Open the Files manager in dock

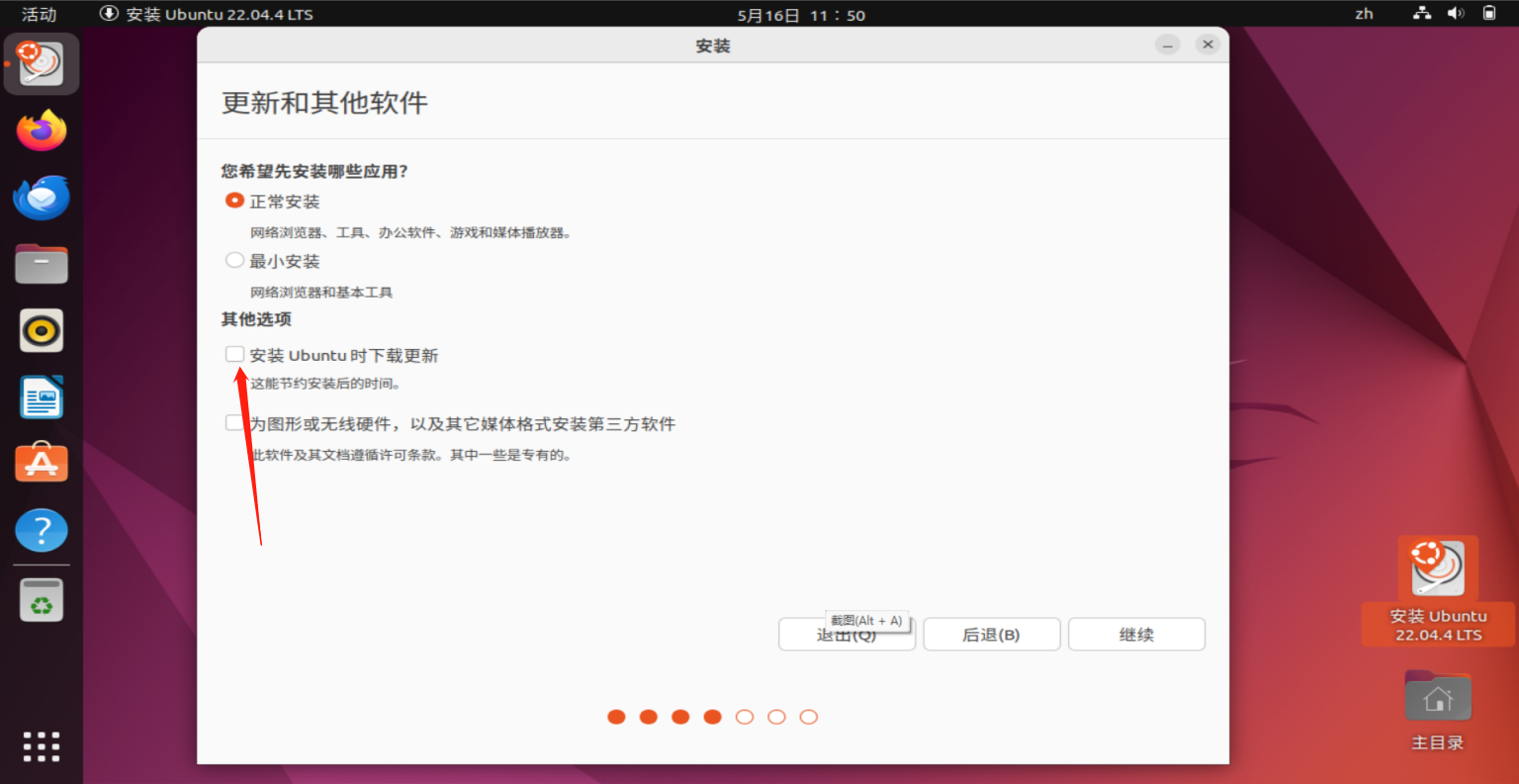(x=42, y=264)
